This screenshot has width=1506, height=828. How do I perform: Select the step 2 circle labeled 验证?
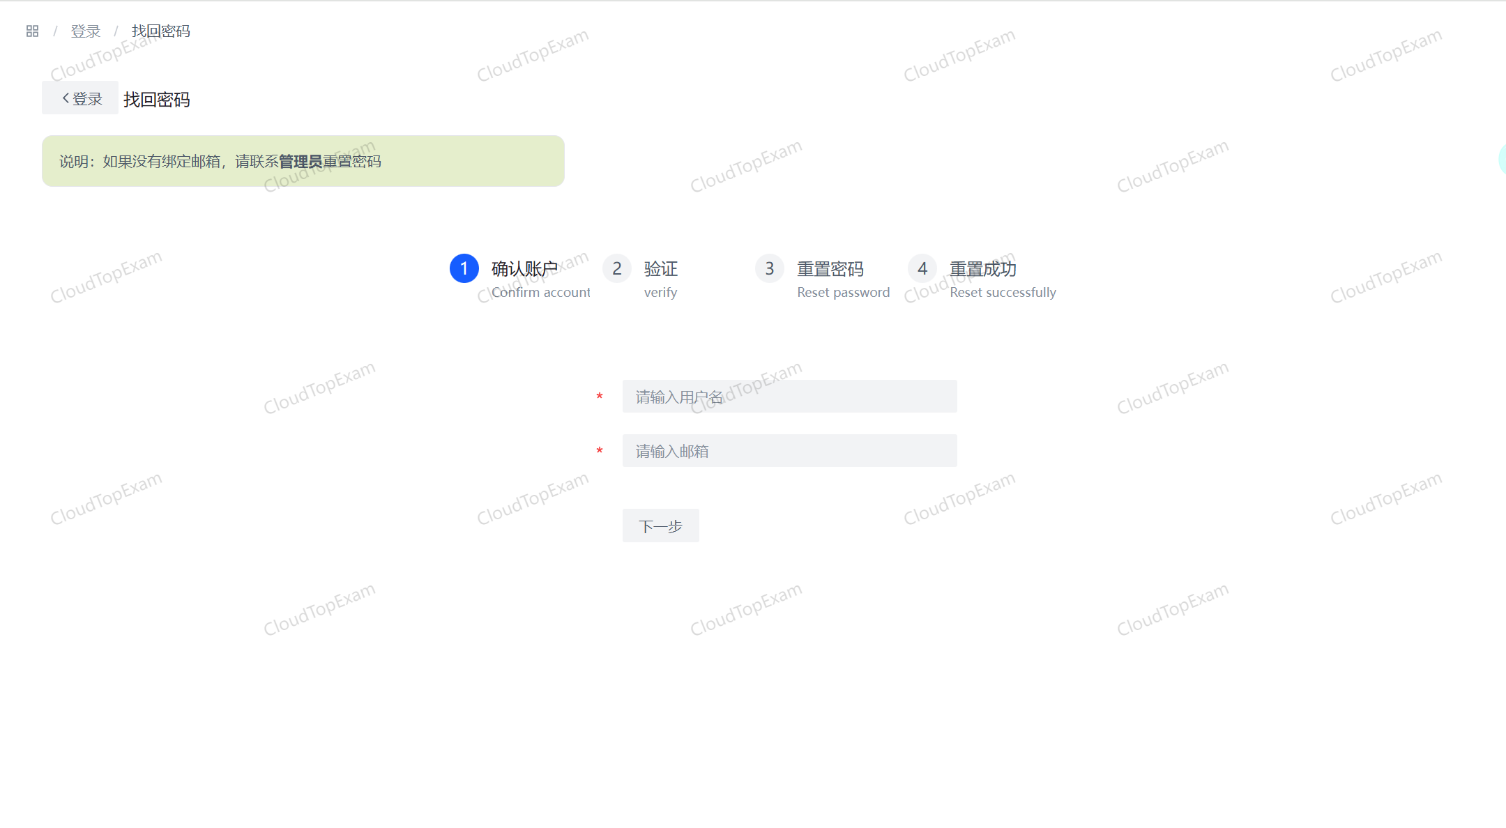click(x=616, y=268)
